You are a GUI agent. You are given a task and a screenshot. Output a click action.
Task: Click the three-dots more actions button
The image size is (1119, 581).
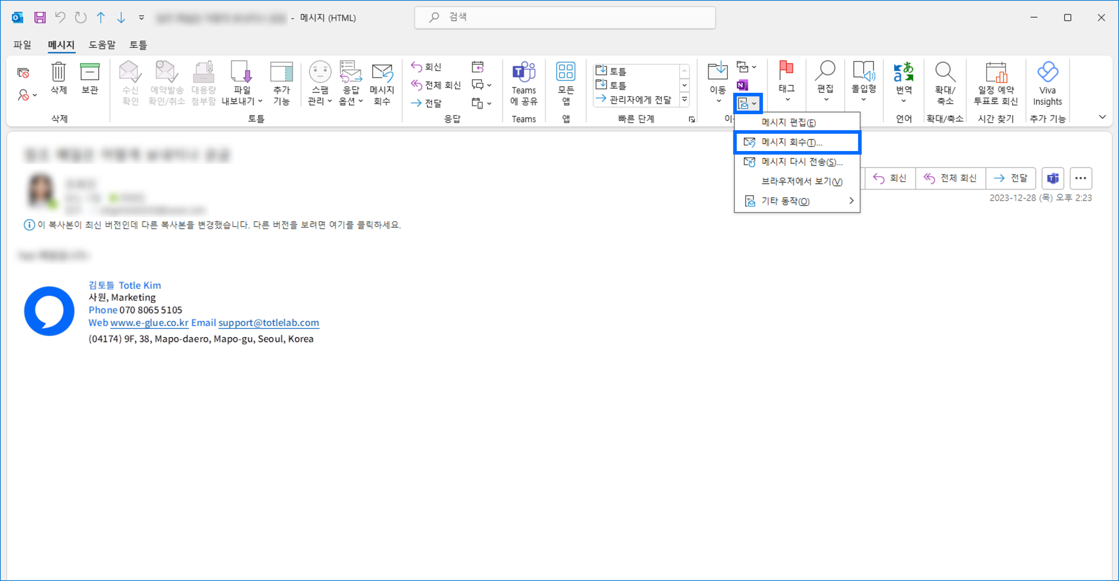(1080, 178)
